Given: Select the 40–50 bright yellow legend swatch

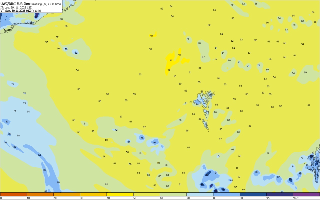Looking at the screenshot, I should [120, 194].
